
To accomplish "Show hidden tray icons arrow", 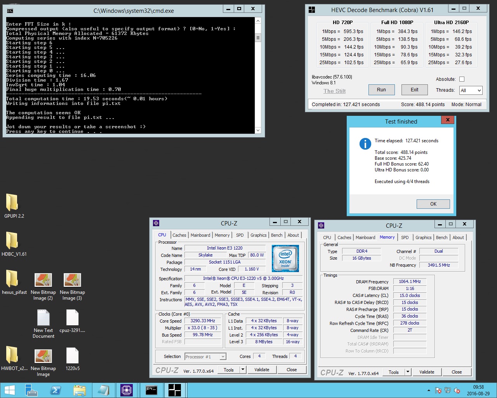I will point(429,390).
